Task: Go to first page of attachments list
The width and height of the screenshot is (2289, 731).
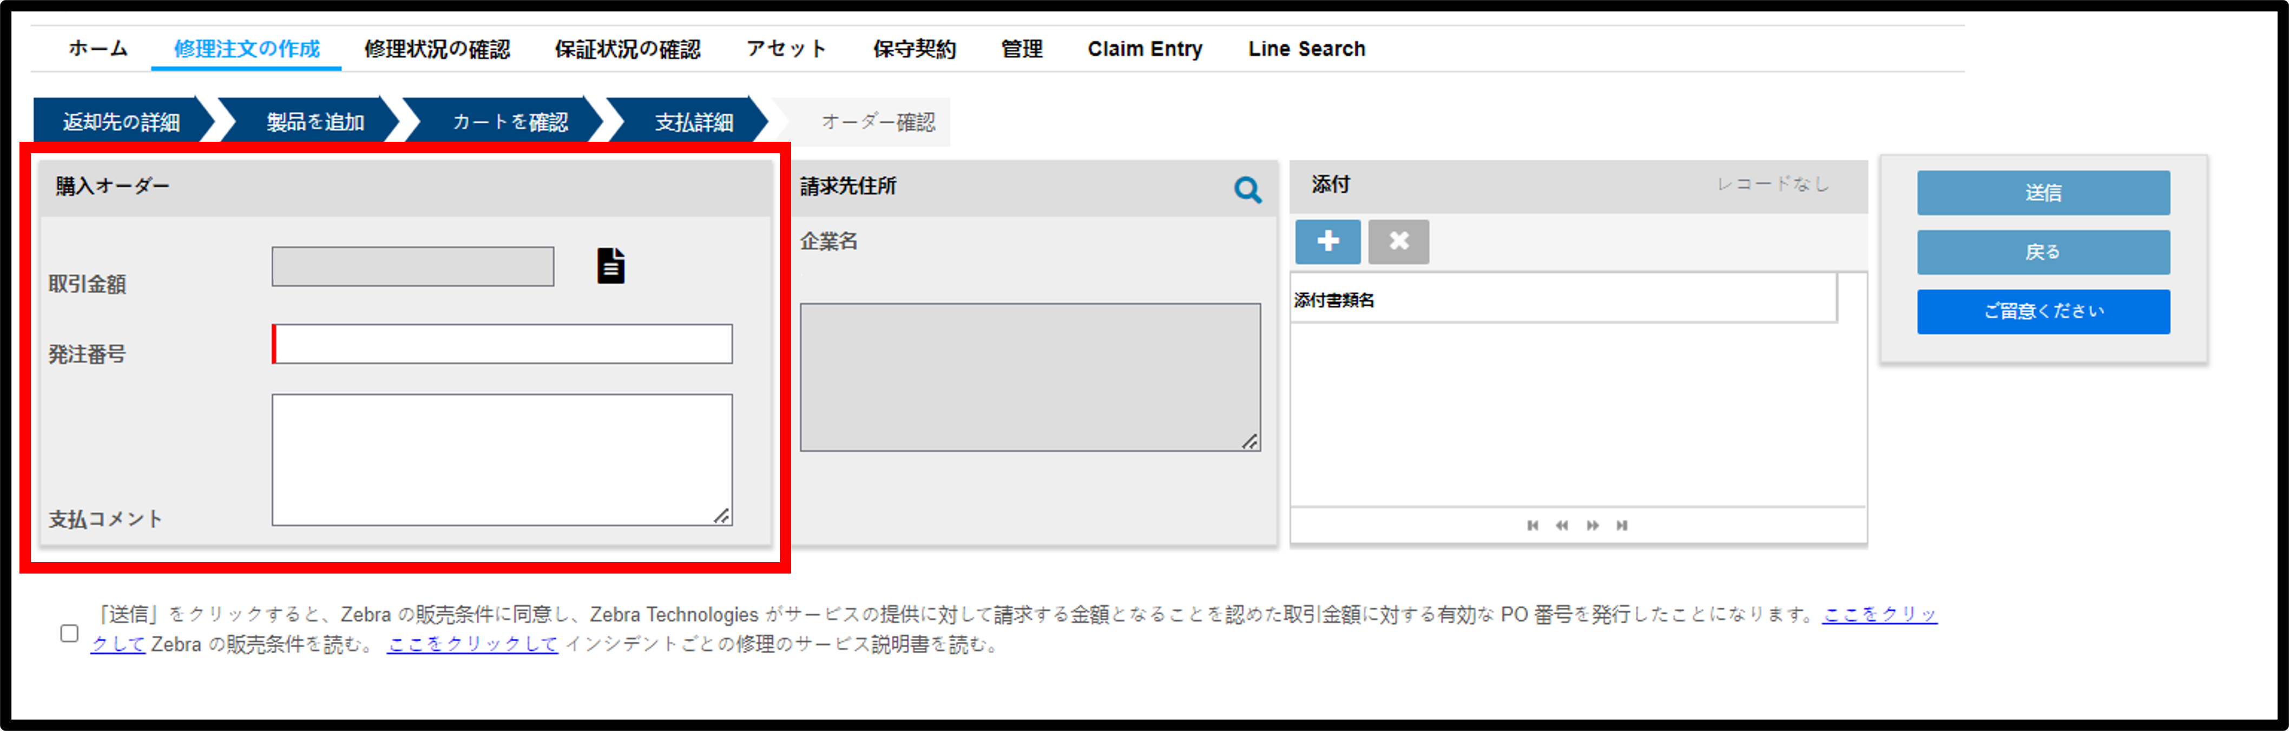Action: (1533, 525)
